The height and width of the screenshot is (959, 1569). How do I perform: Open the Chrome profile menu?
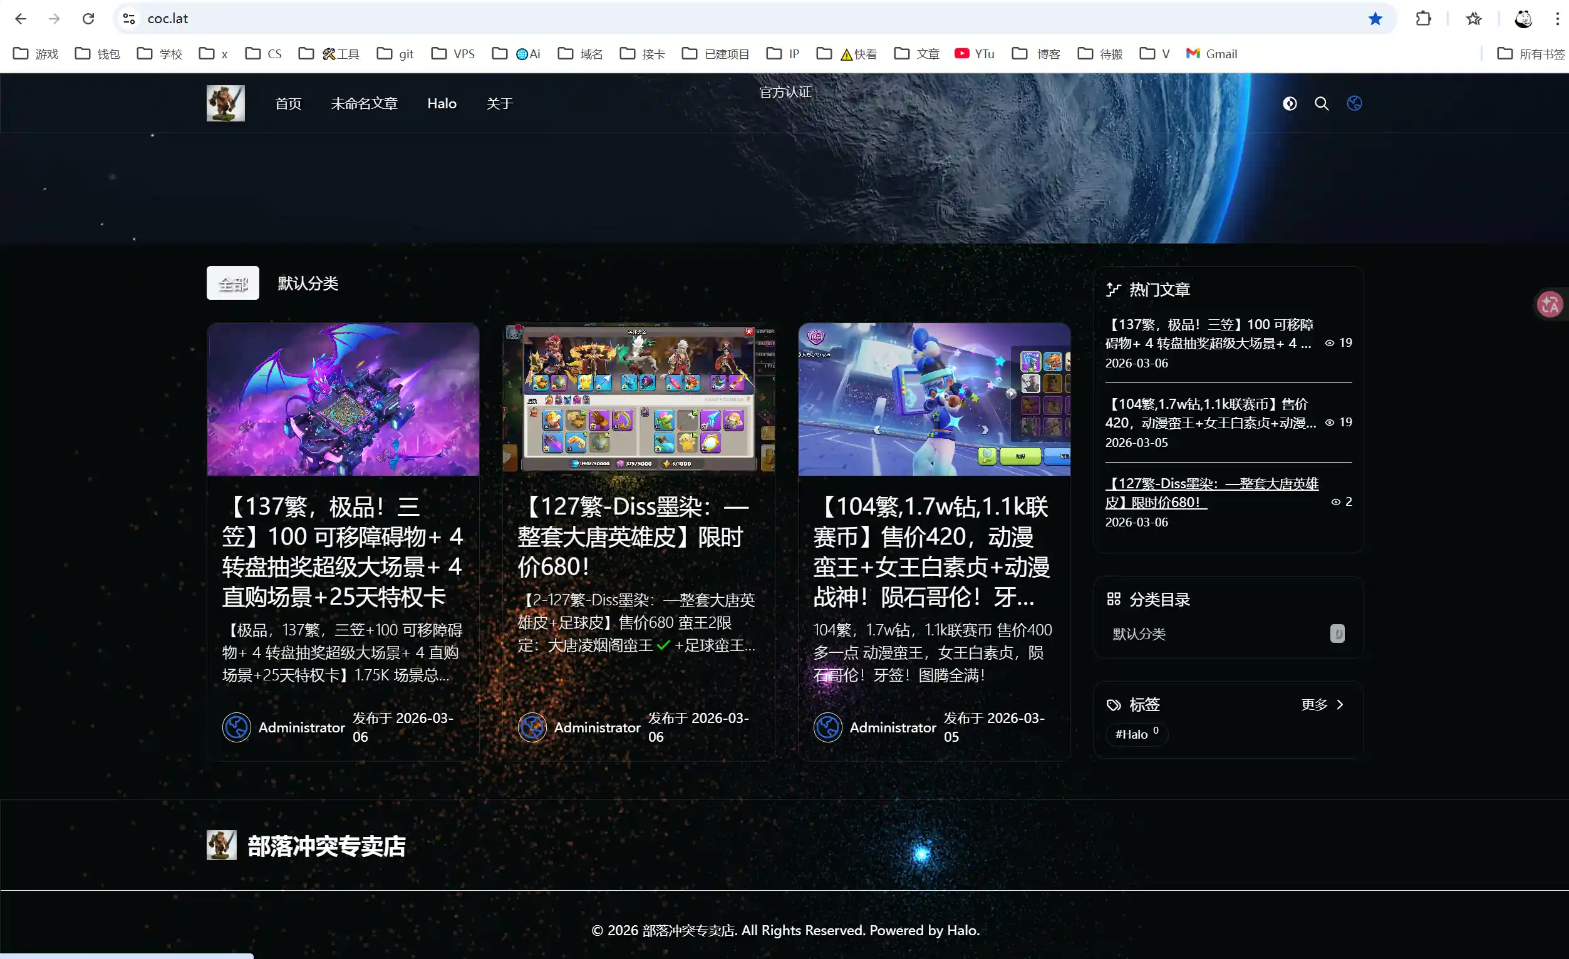tap(1523, 18)
